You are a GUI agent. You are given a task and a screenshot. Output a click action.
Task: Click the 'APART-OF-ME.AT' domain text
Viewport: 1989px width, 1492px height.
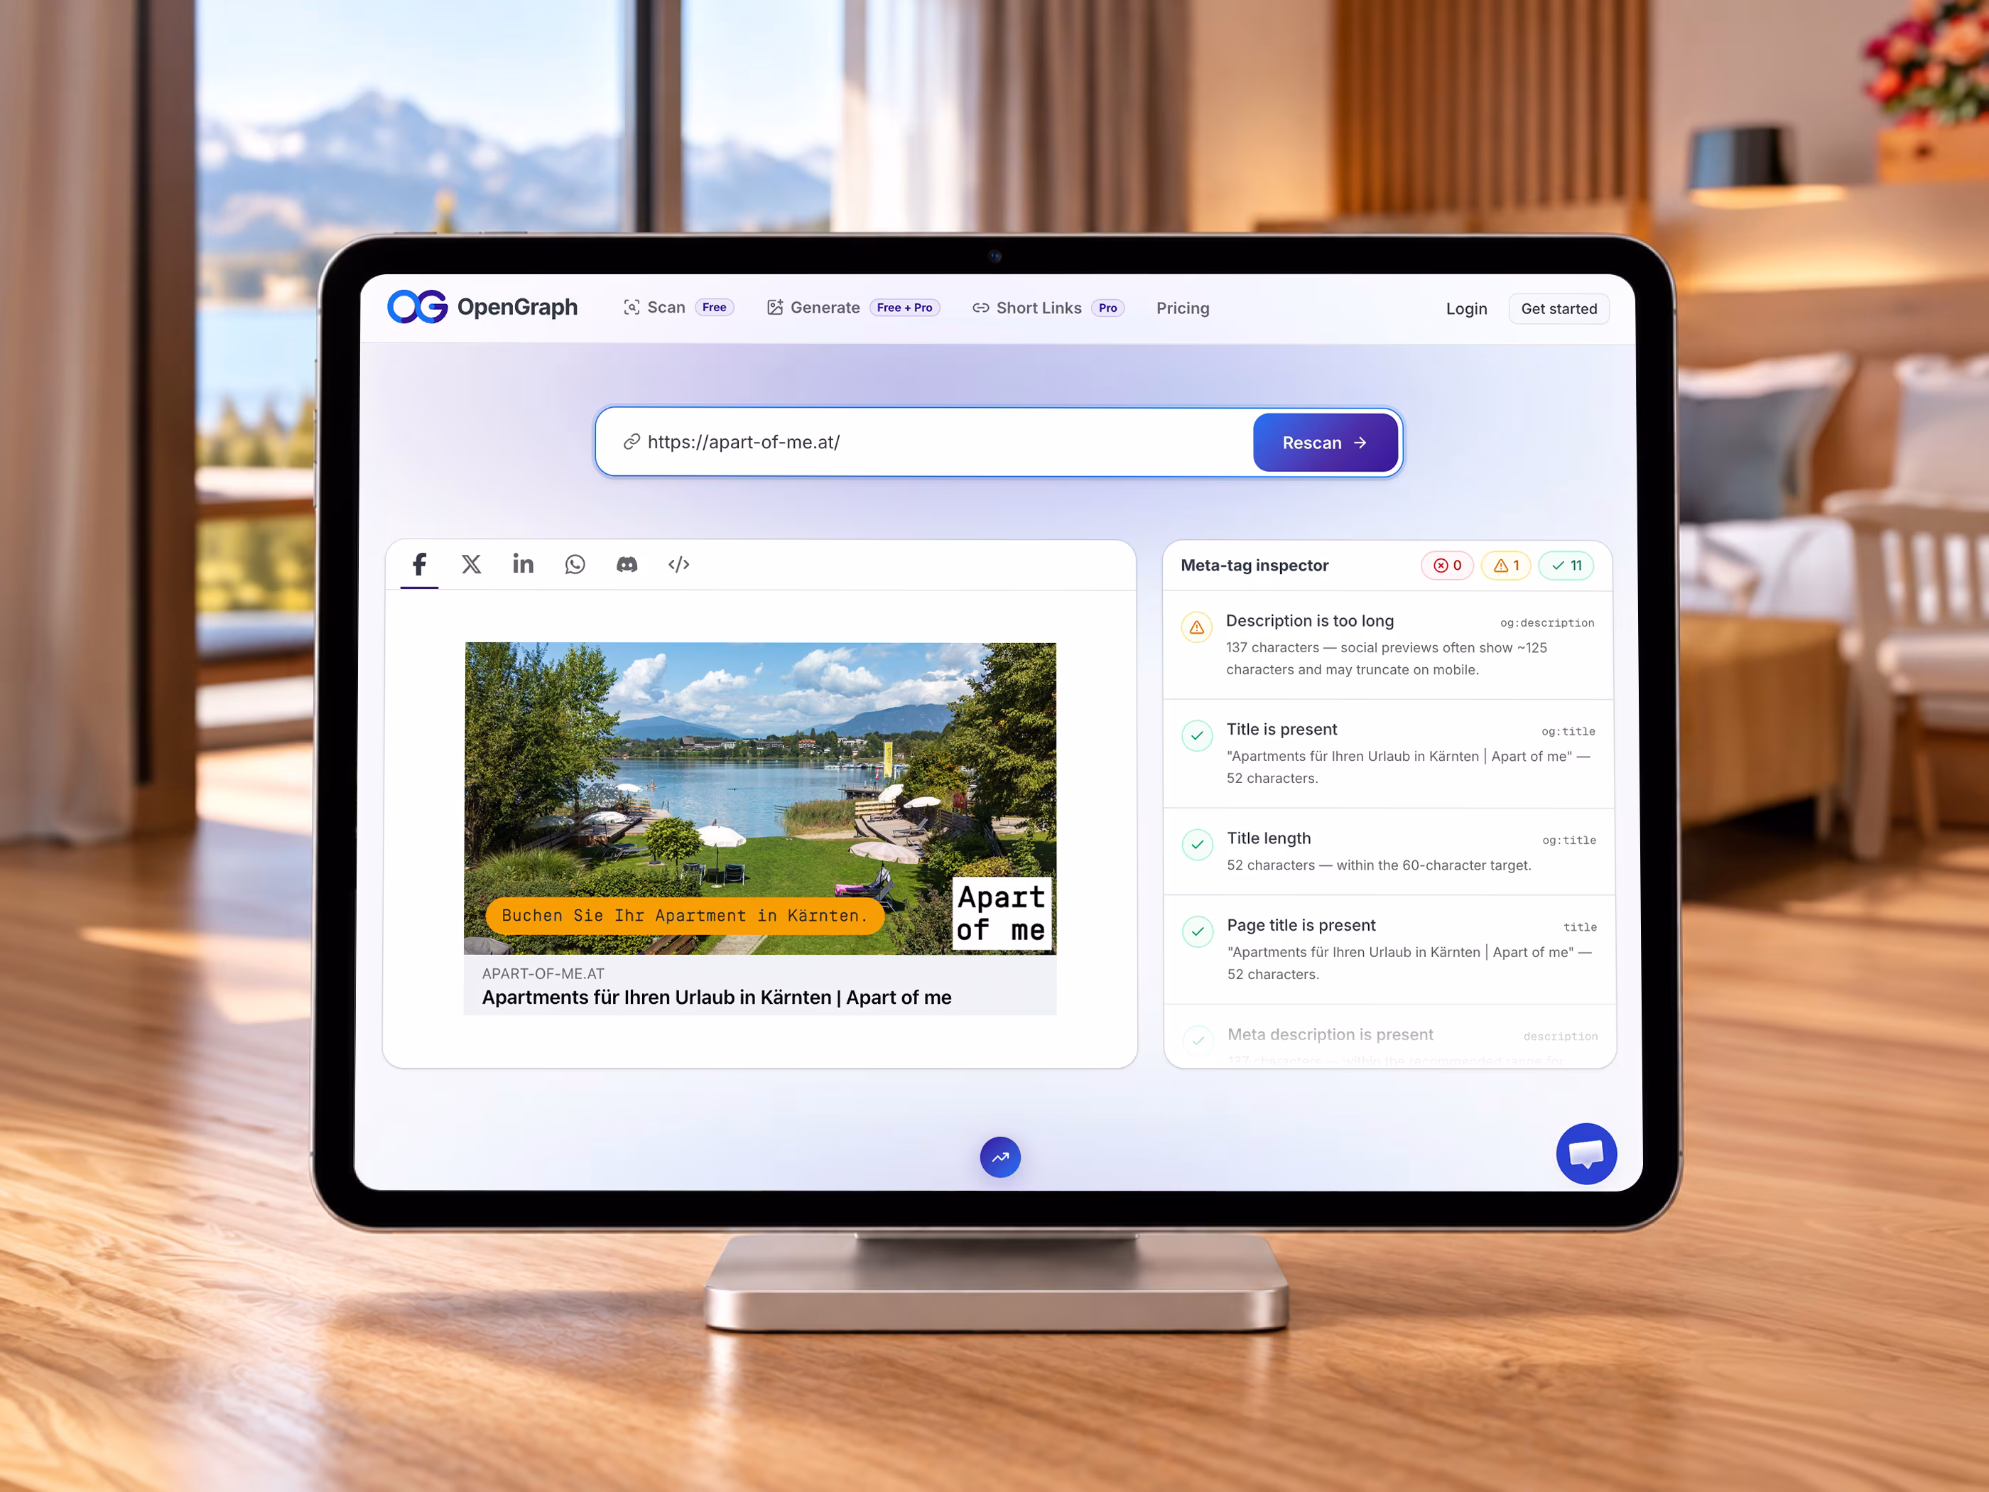tap(543, 973)
